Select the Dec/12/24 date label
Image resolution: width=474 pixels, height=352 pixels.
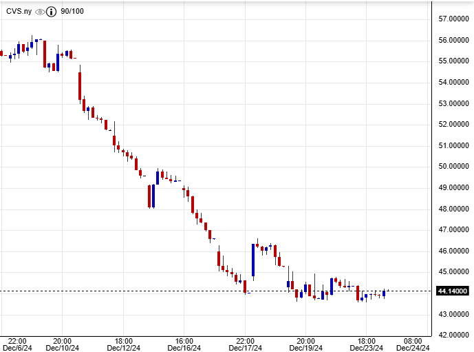coord(123,348)
